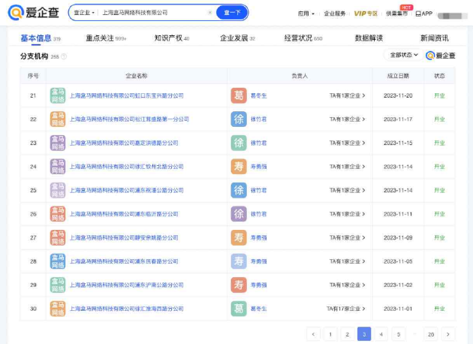Image resolution: width=473 pixels, height=344 pixels.
Task: Open the 葛冬生 person link in row 21
Action: [258, 95]
